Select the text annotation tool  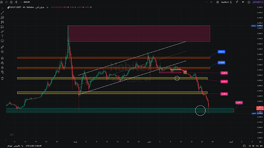pyautogui.click(x=2, y=36)
